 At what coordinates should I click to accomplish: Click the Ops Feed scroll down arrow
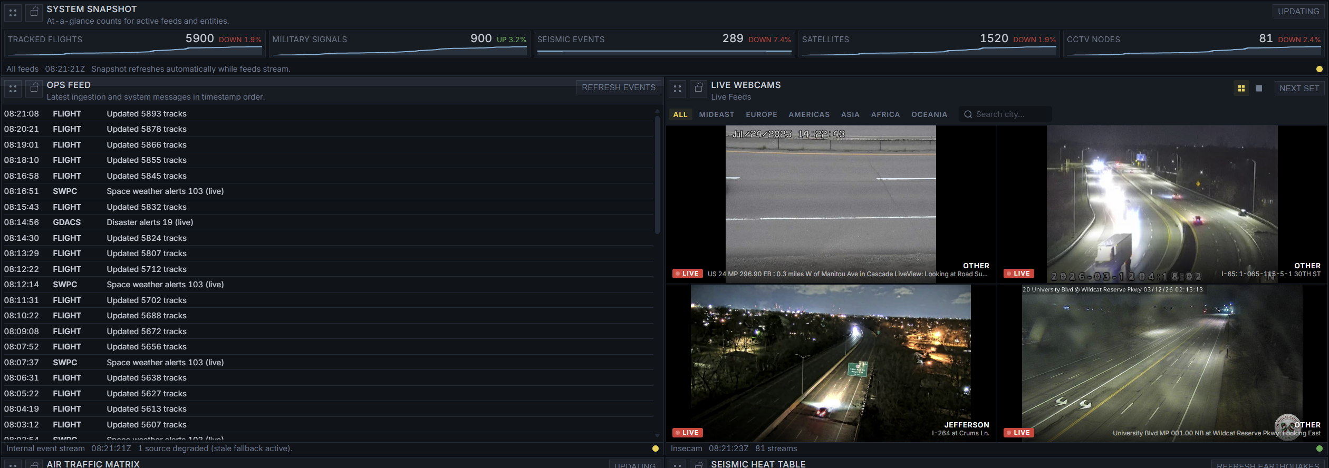[x=657, y=435]
